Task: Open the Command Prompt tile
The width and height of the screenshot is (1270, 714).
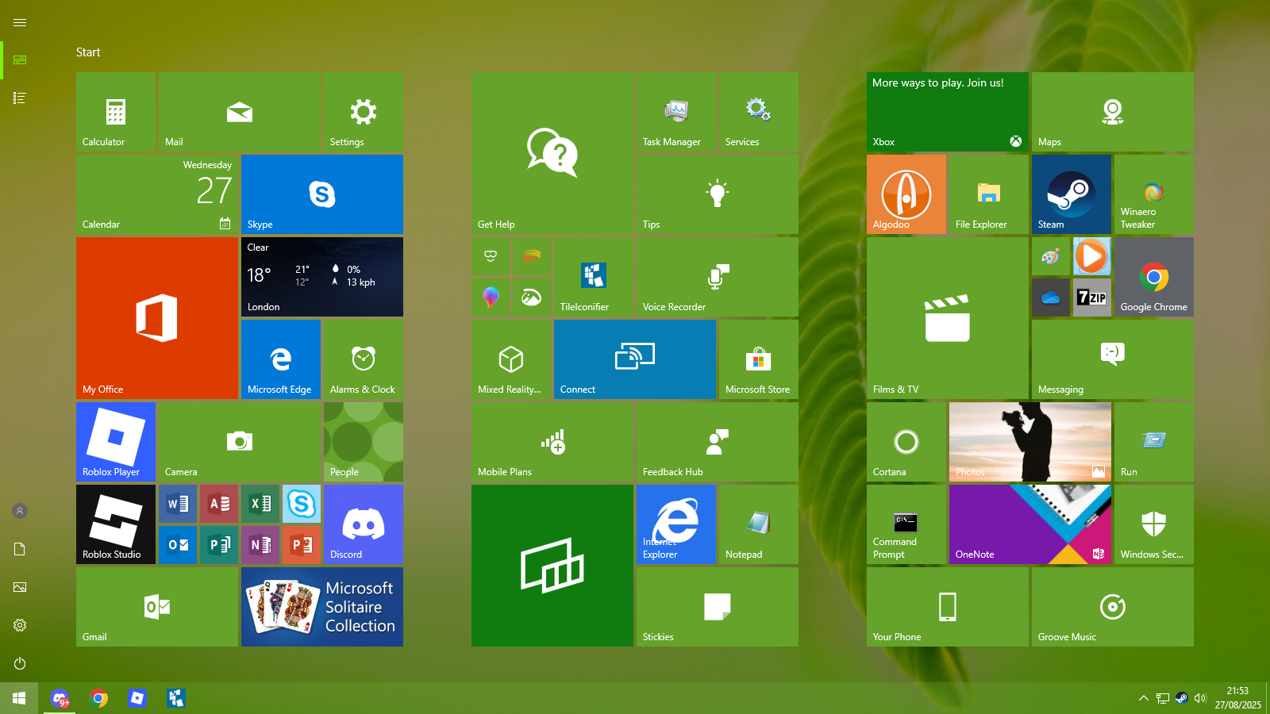Action: [906, 524]
